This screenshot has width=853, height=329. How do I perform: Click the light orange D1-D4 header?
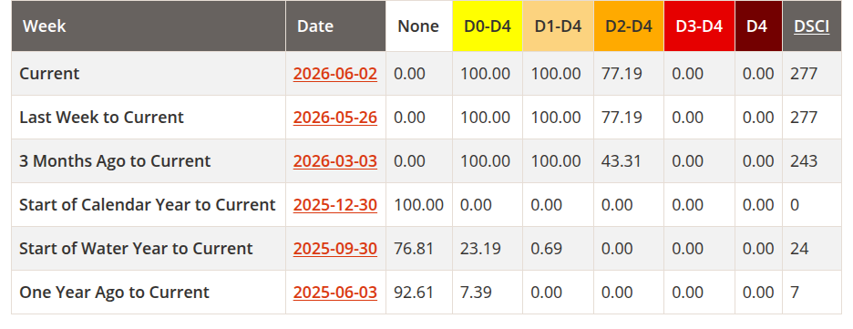pos(558,26)
